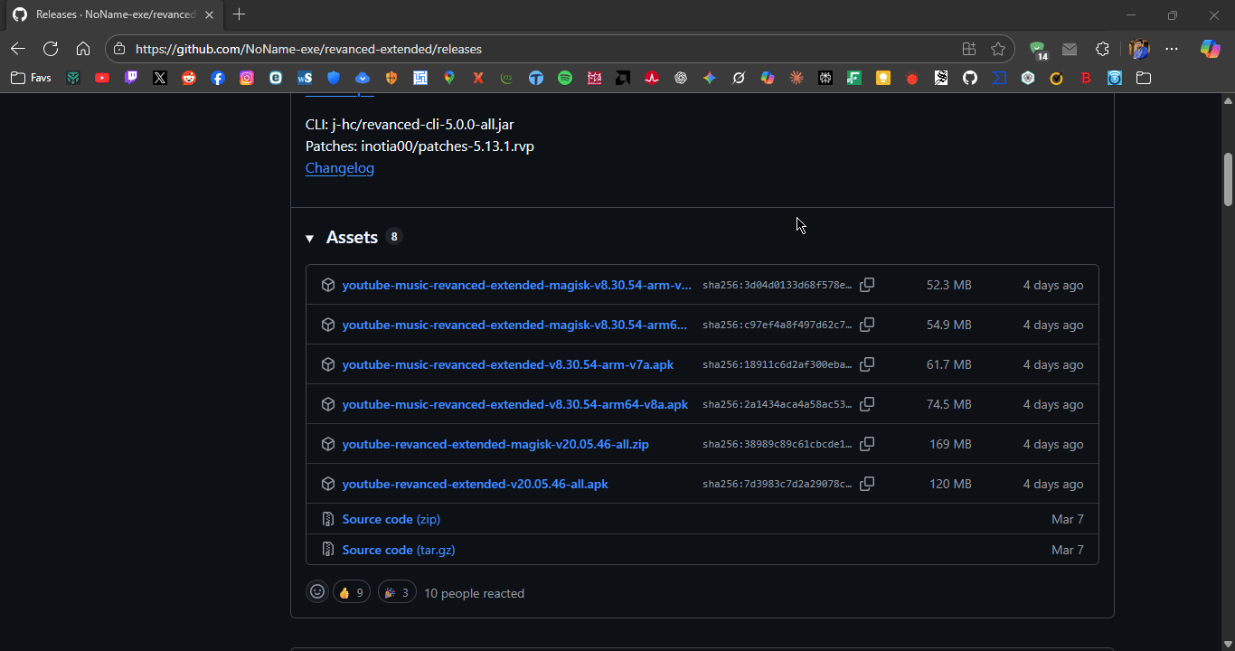Screen dimensions: 1235x651
Task: Download Source code (zip)
Action: tap(391, 519)
